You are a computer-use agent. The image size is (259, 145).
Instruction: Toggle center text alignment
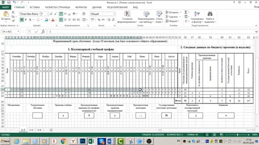coord(65,20)
